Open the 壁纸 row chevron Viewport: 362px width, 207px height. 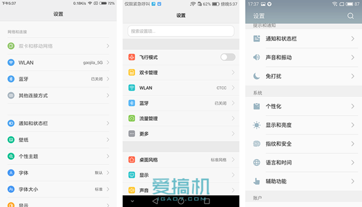pyautogui.click(x=108, y=140)
